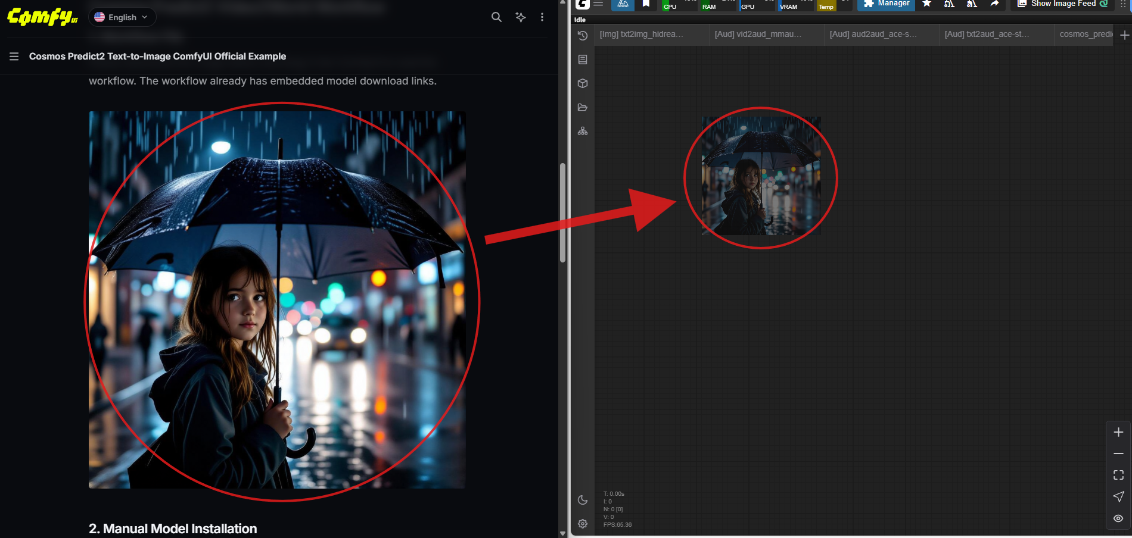Click the CPU usage monitor
Image resolution: width=1132 pixels, height=538 pixels.
coord(679,5)
